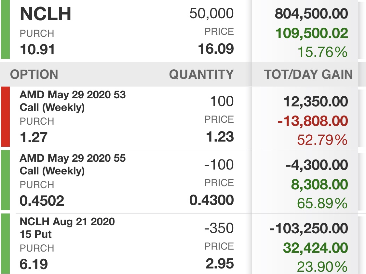Viewport: 366px width, 274px height.
Task: Select the 12,350.00 market value
Action: click(x=316, y=102)
